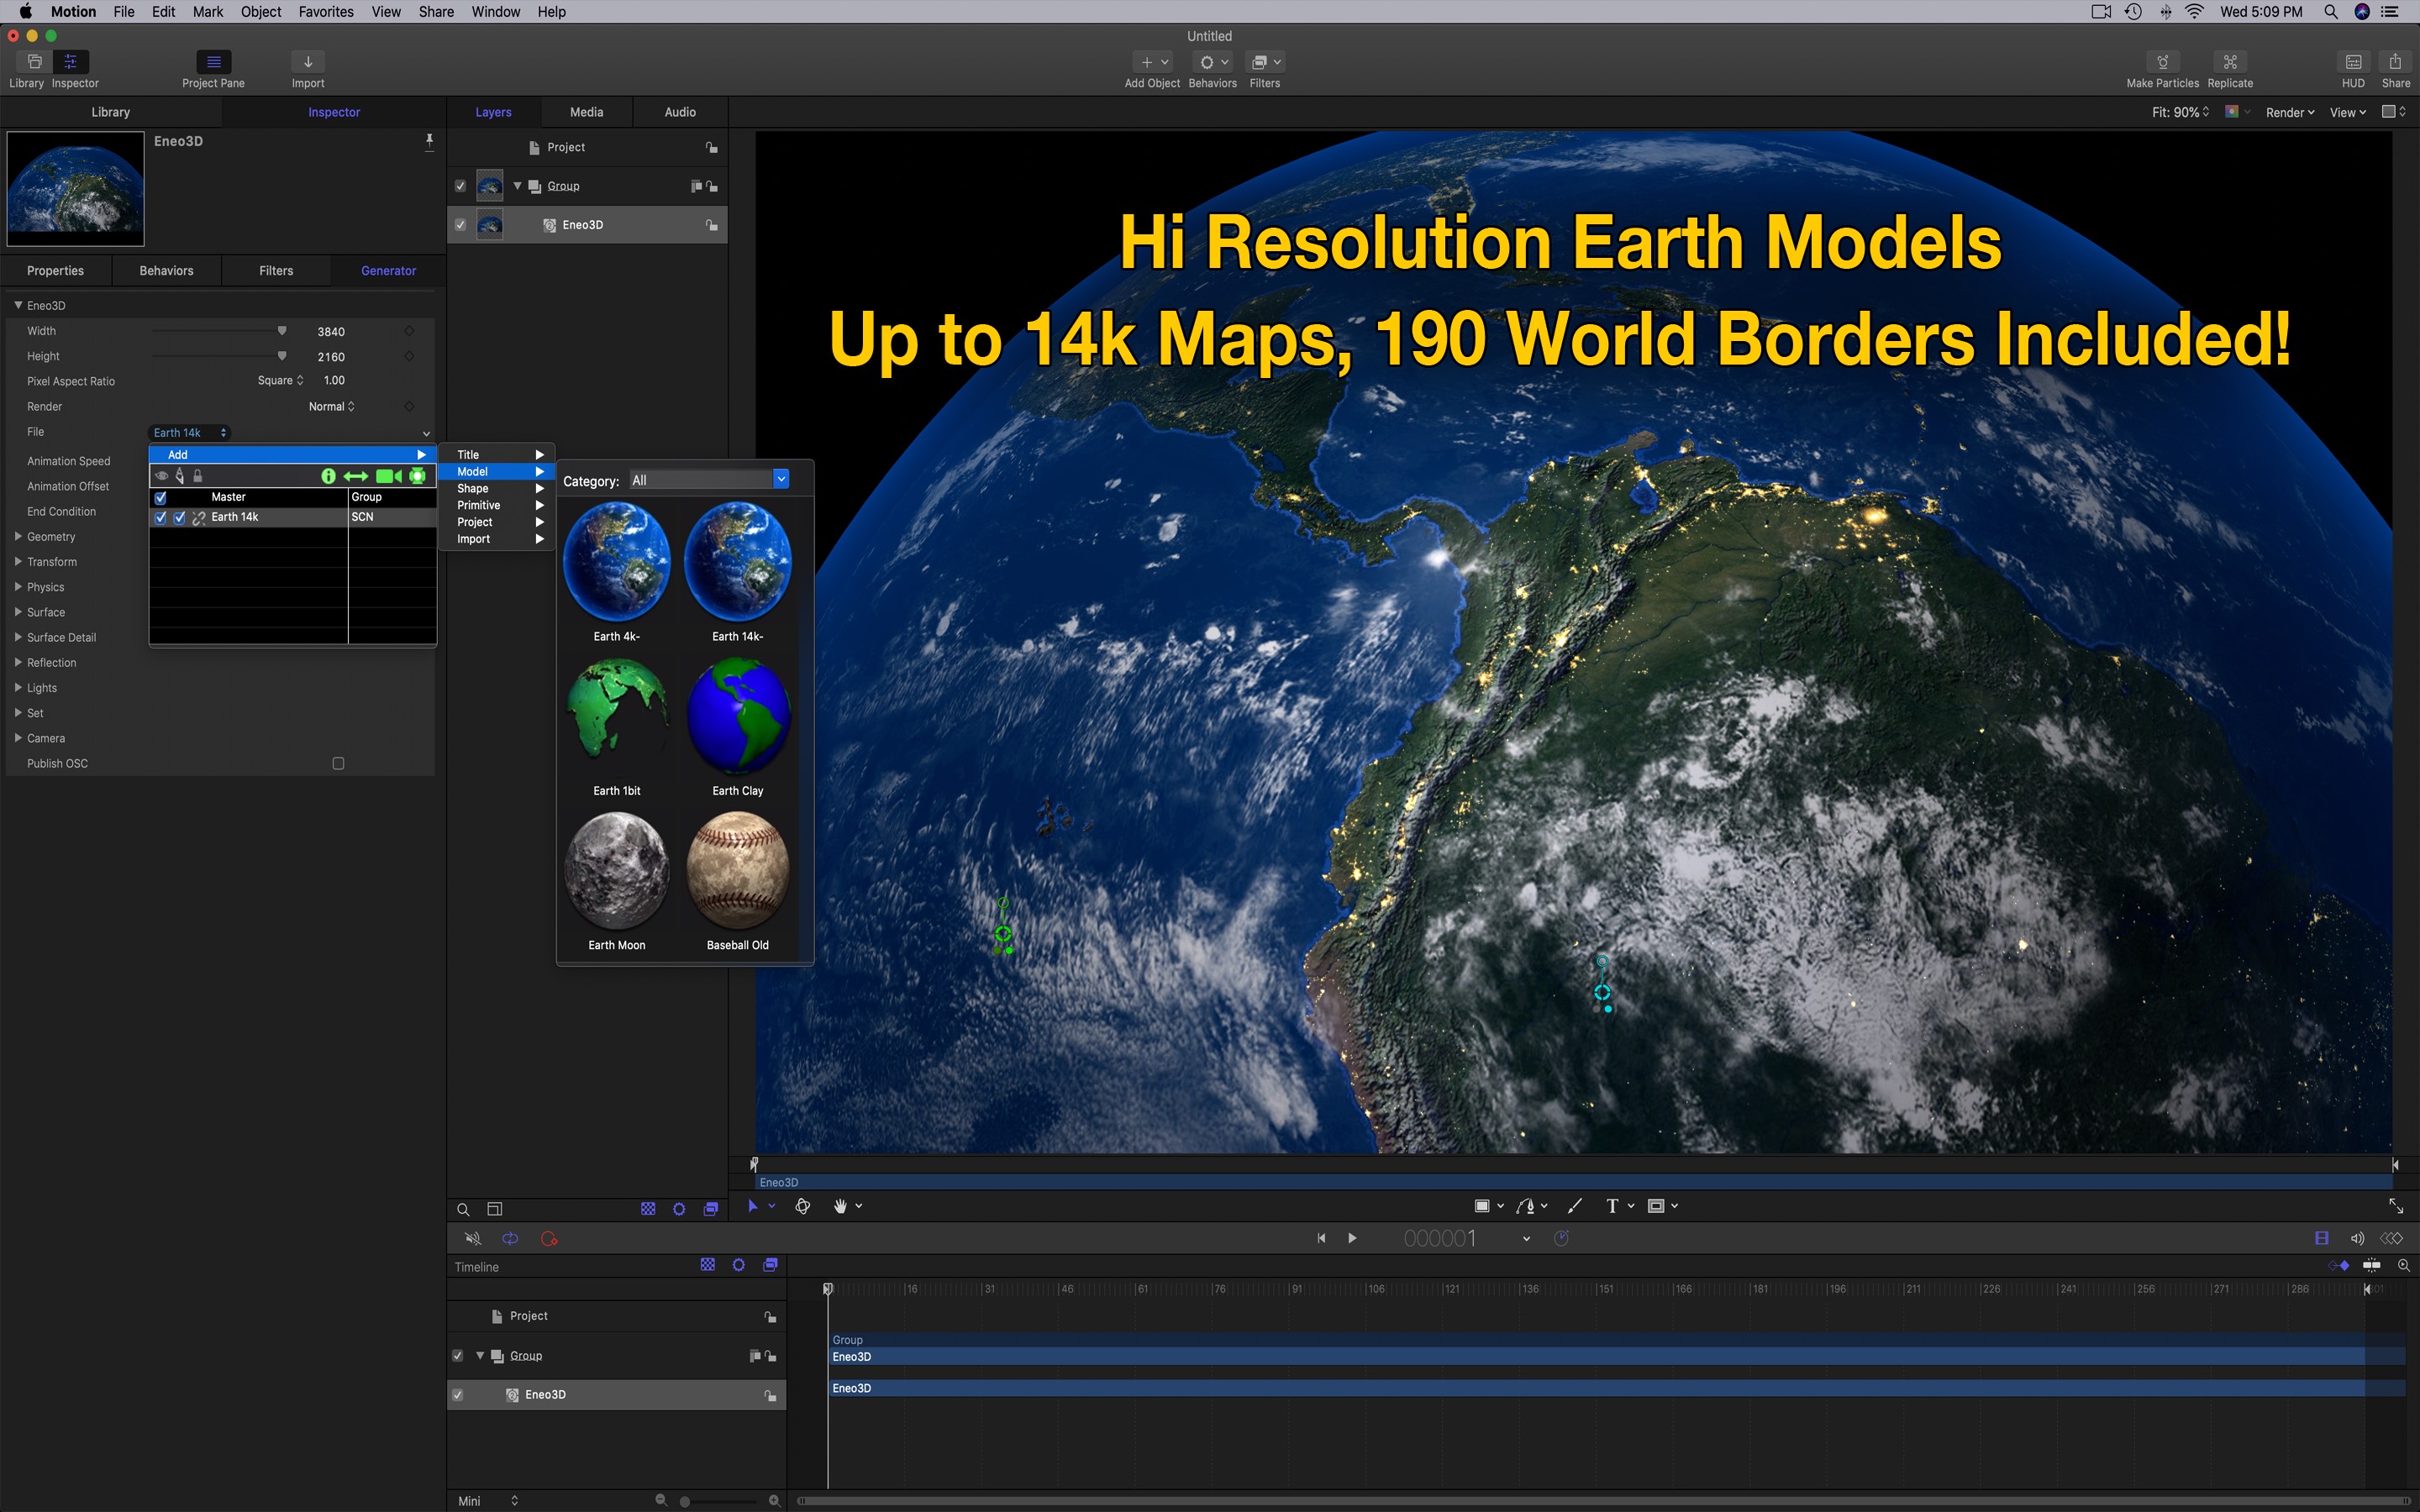The width and height of the screenshot is (2420, 1512).
Task: Click the search icon below Layers list
Action: [463, 1209]
